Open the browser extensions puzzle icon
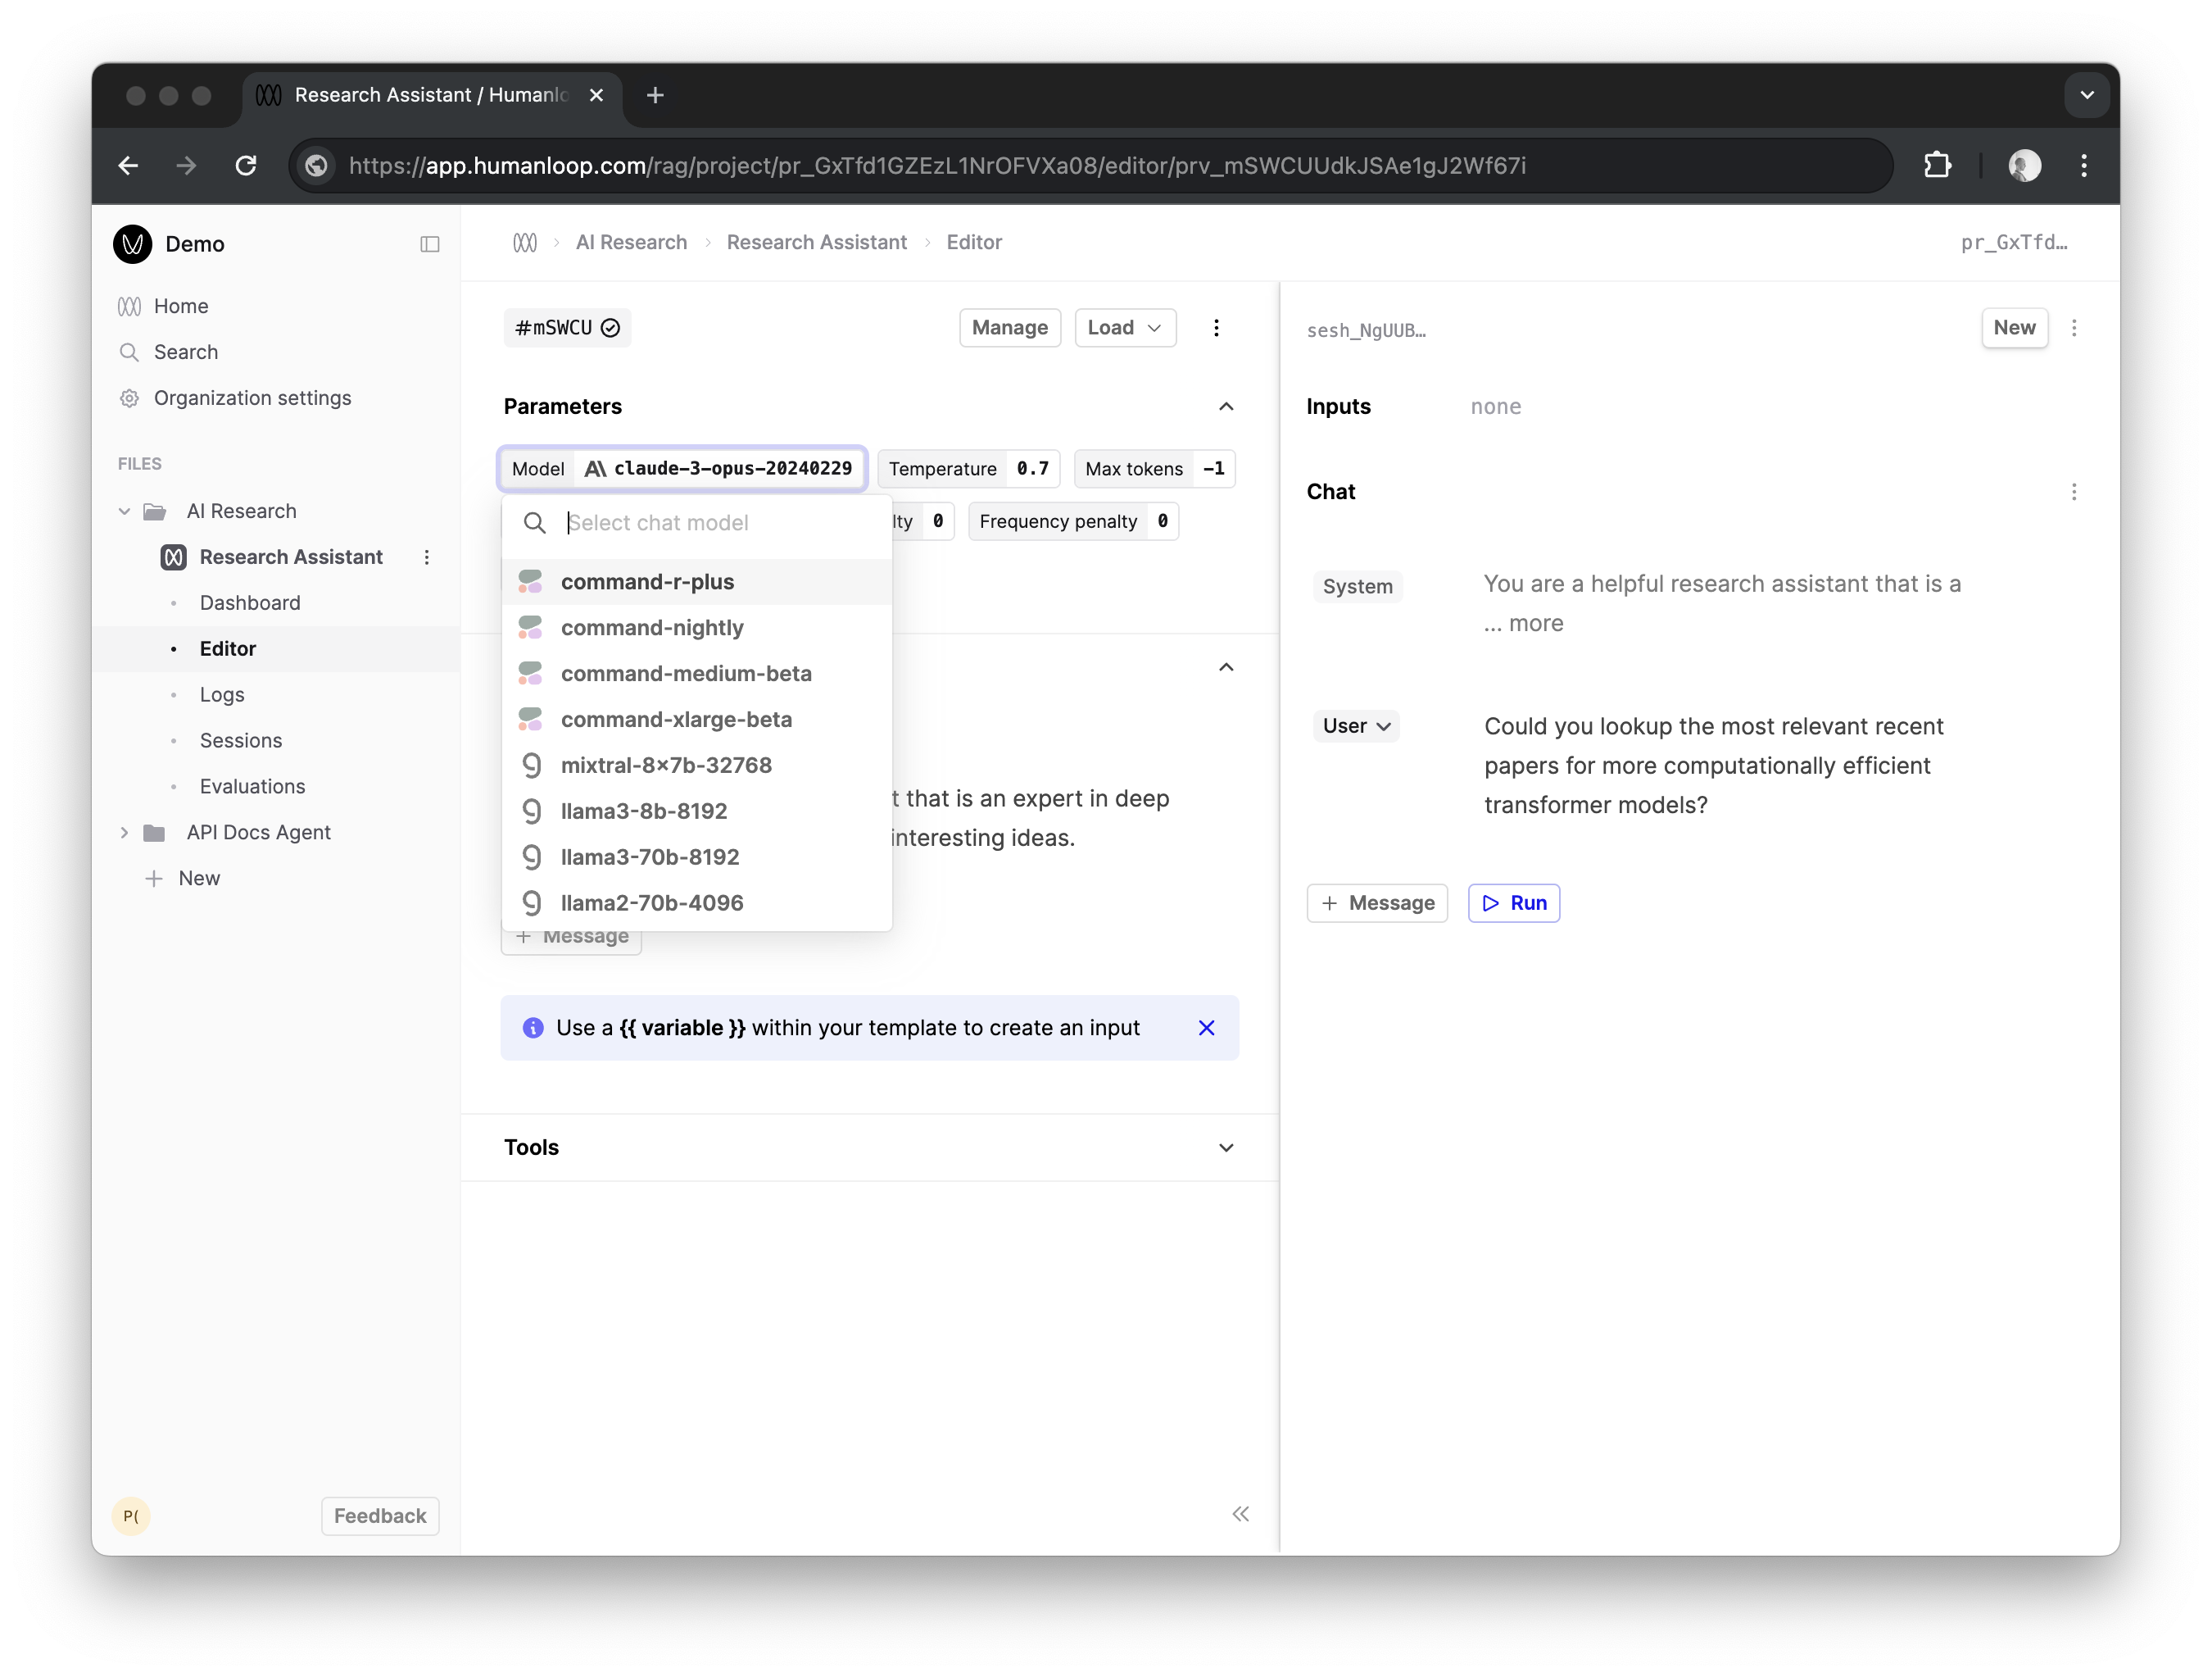The image size is (2212, 1677). coord(1937,165)
